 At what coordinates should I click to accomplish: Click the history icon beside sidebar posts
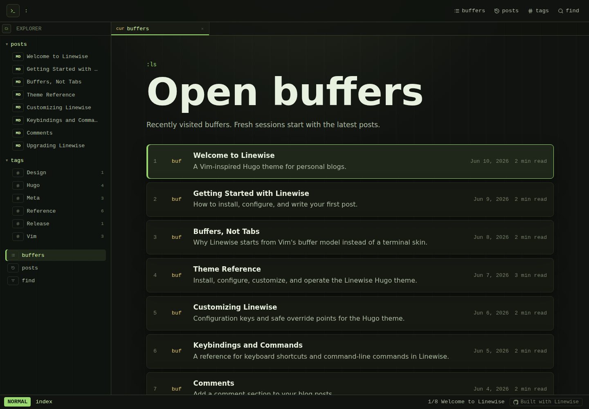click(13, 268)
